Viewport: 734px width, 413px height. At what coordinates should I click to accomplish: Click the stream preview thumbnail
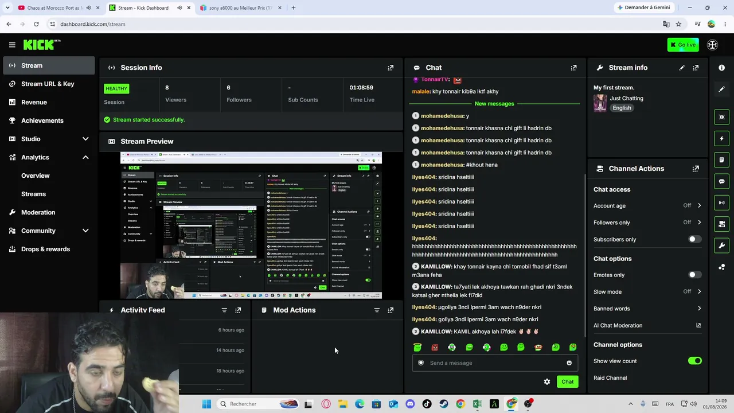[x=251, y=225]
